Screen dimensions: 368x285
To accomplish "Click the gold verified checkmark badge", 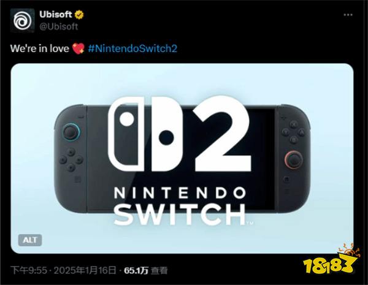I will 79,15.
